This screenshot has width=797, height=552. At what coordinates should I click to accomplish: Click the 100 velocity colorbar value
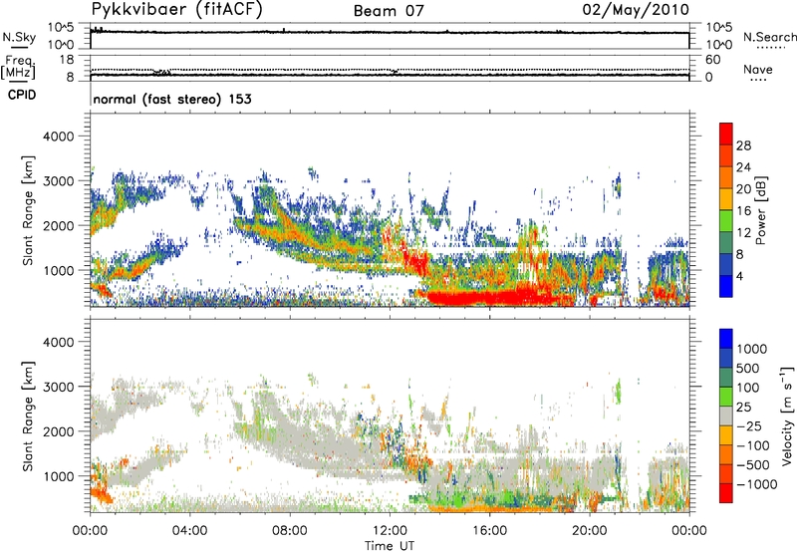point(749,388)
